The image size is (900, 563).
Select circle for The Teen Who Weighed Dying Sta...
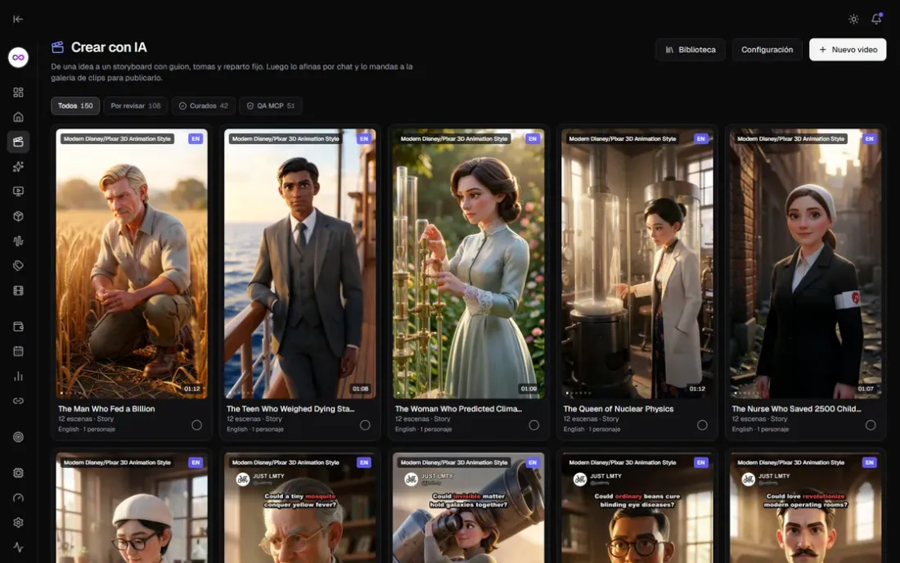pyautogui.click(x=365, y=426)
